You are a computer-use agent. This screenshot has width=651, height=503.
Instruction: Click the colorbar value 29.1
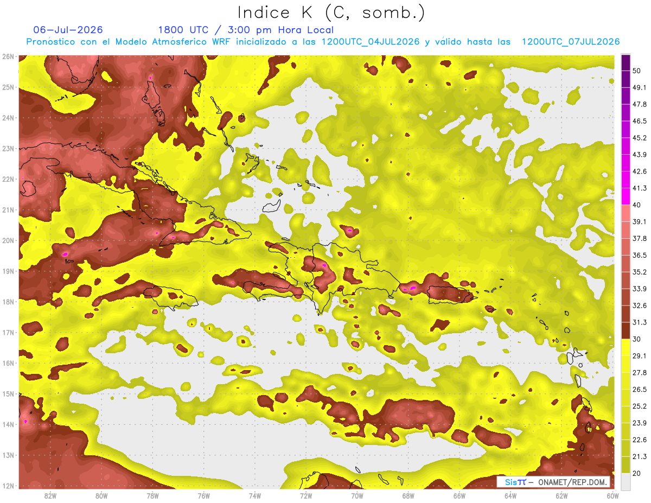[x=640, y=355]
